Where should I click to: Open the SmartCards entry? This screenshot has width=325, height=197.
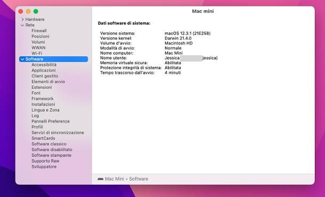coord(43,138)
